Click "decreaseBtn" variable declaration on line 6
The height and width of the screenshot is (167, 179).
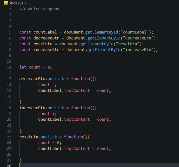click(x=47, y=38)
